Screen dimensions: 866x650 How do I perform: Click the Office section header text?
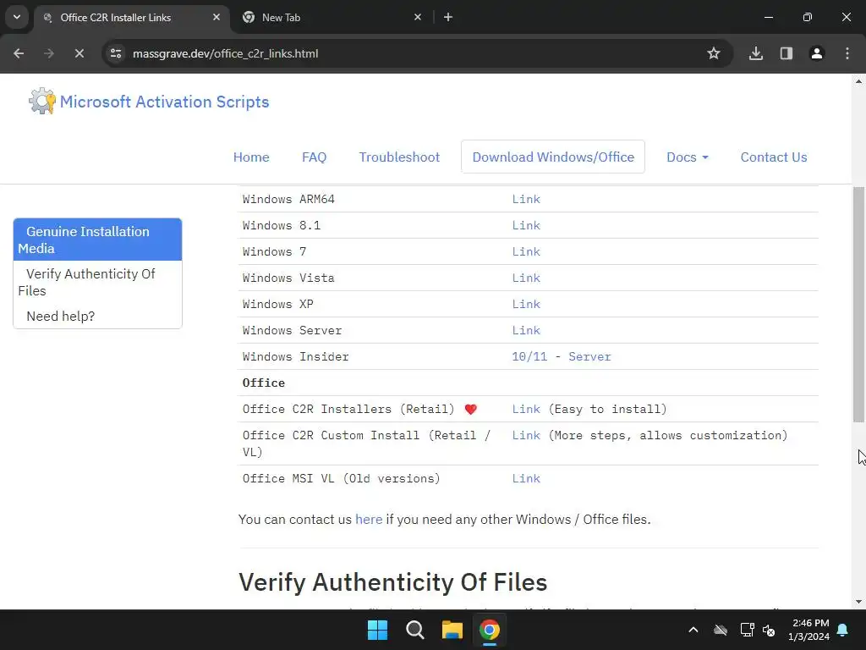pyautogui.click(x=264, y=383)
